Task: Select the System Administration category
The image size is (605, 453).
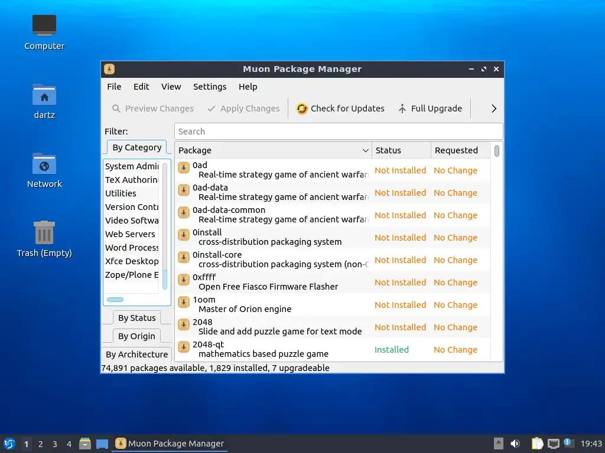Action: (x=131, y=166)
